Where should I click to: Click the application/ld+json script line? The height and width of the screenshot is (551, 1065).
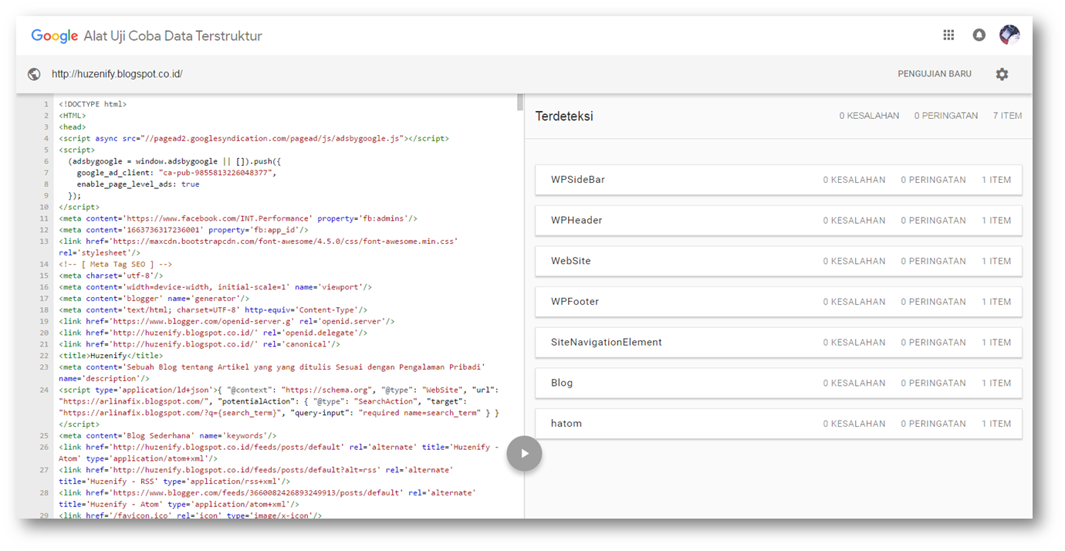click(x=279, y=407)
